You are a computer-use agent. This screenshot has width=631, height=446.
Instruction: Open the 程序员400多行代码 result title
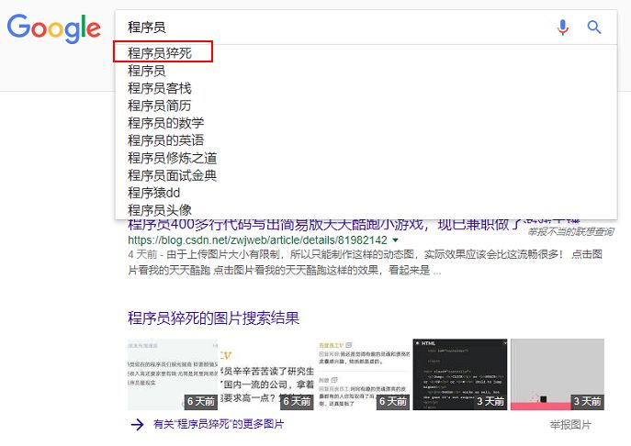(x=355, y=224)
